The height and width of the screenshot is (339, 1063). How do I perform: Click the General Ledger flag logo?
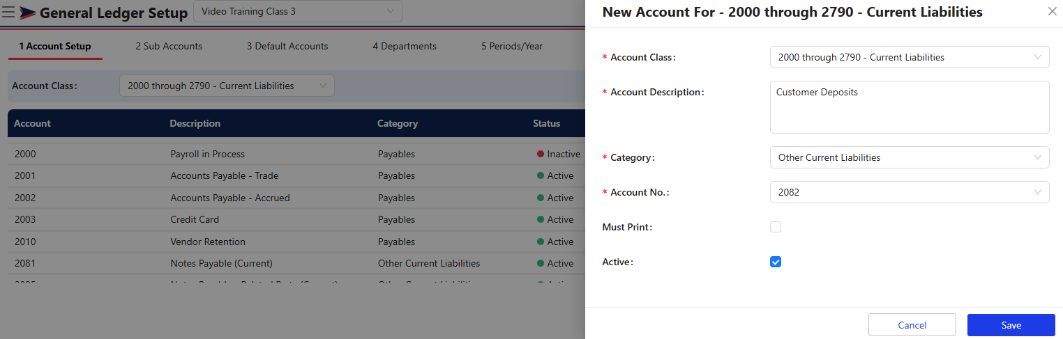[28, 13]
